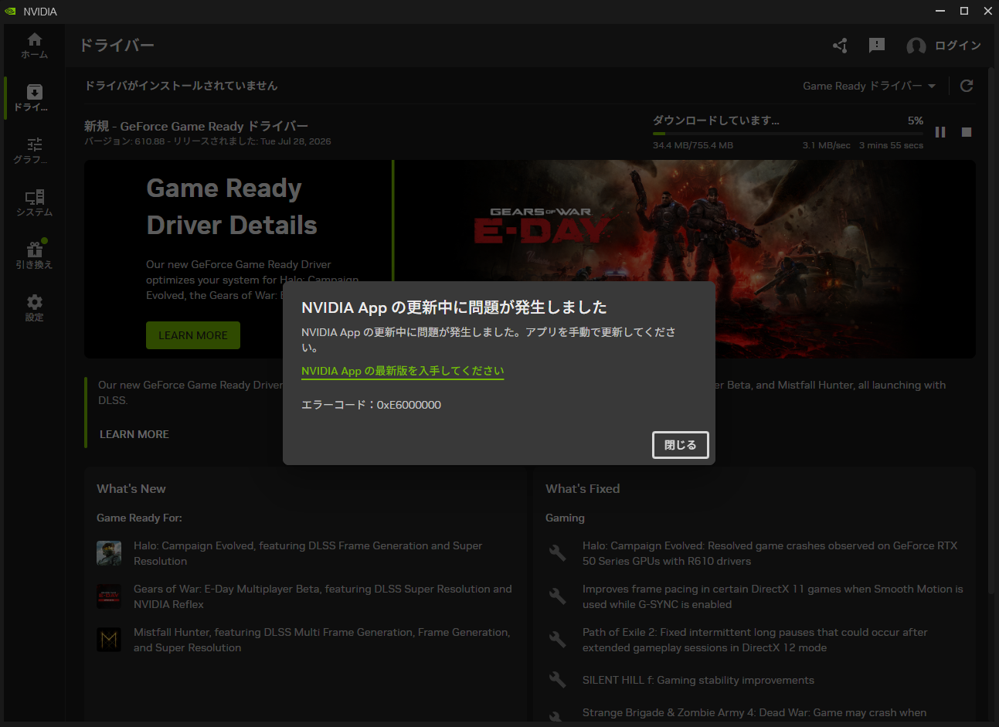Screen dimensions: 999x727
Task: Click '新規 - GeForce Game Ready ドライバー' title
Action: (196, 126)
